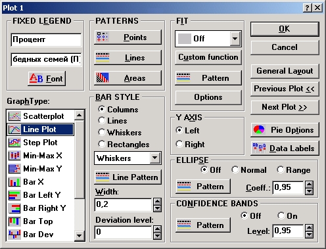This screenshot has width=326, height=249.
Task: Click the AB Font button
Action: pyautogui.click(x=47, y=78)
